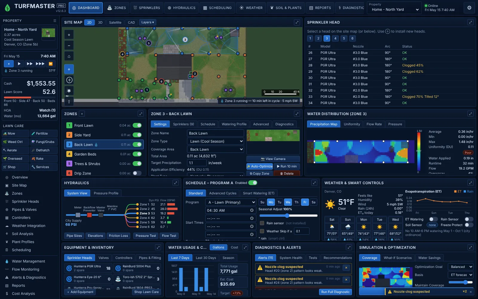The width and height of the screenshot is (478, 299).
Task: Zoom in on the site map
Action: click(x=69, y=35)
